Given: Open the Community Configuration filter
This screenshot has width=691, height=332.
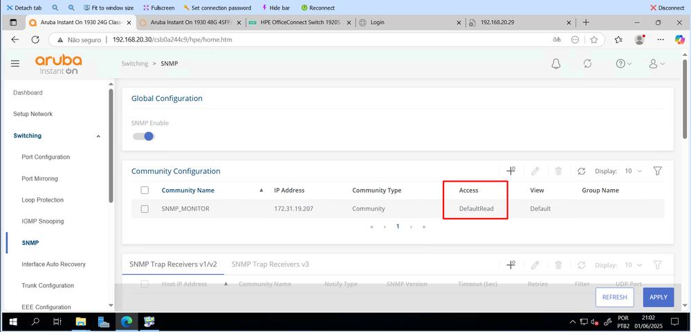Looking at the screenshot, I should click(658, 171).
